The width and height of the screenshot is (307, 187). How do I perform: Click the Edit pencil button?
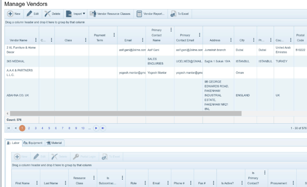[33, 14]
